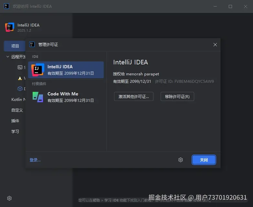Open the 远程开发 sidebar section

[x=18, y=57]
